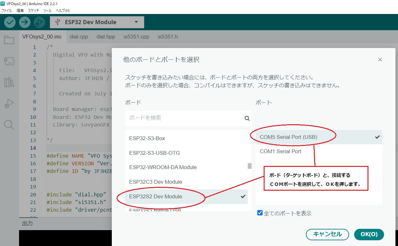Close the board and port dialog
398x246 pixels.
[380, 60]
